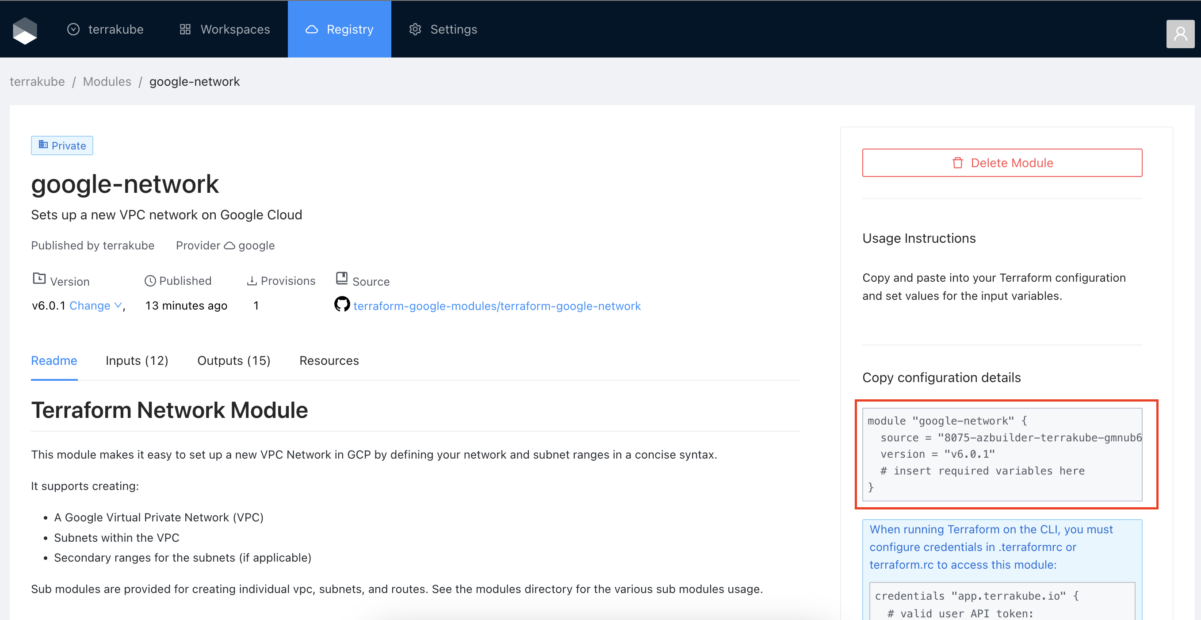Image resolution: width=1201 pixels, height=620 pixels.
Task: Expand the chevron next to Change
Action: point(119,305)
